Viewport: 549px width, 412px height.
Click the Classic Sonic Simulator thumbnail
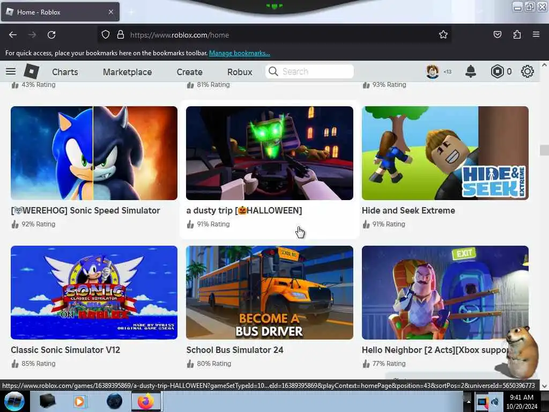click(94, 292)
